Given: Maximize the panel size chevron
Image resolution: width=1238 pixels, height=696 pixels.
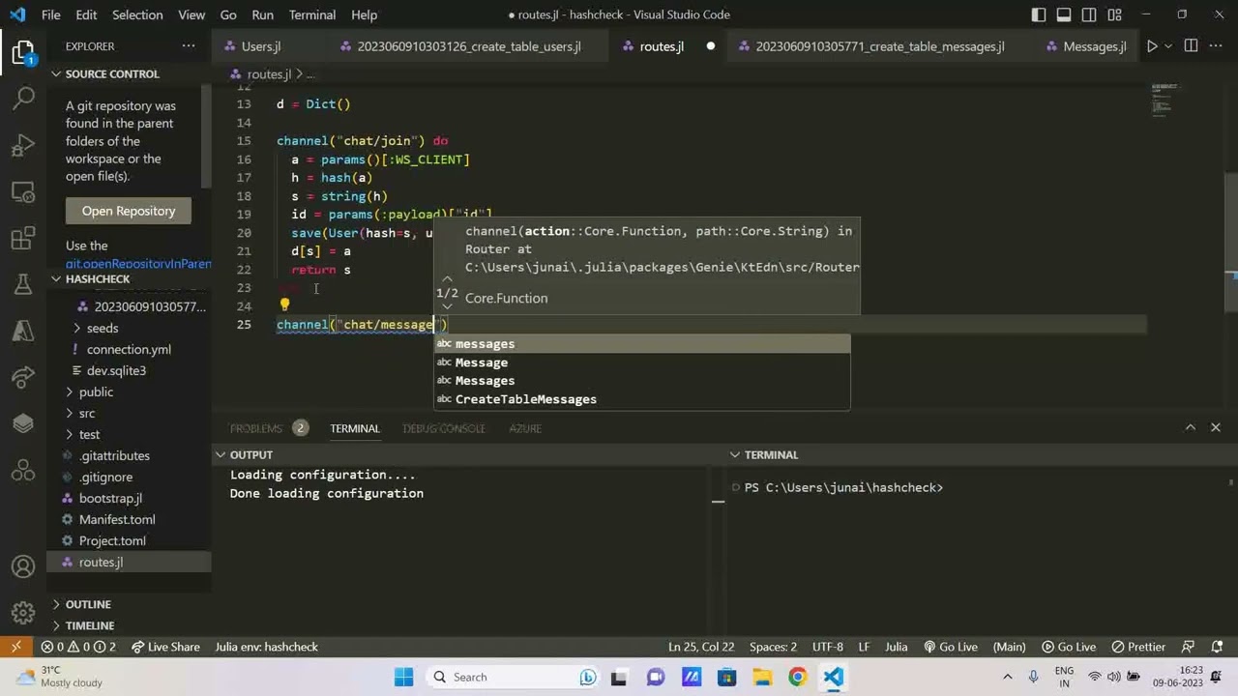Looking at the screenshot, I should (x=1191, y=427).
